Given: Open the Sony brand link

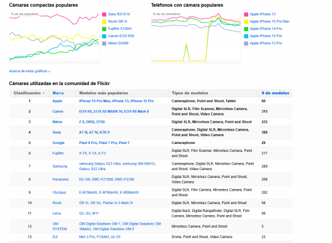Looking at the screenshot, I should coord(57,132).
